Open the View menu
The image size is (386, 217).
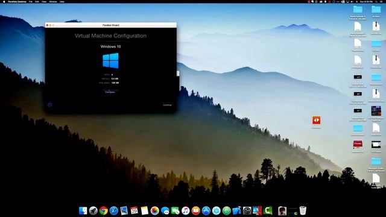point(44,1)
